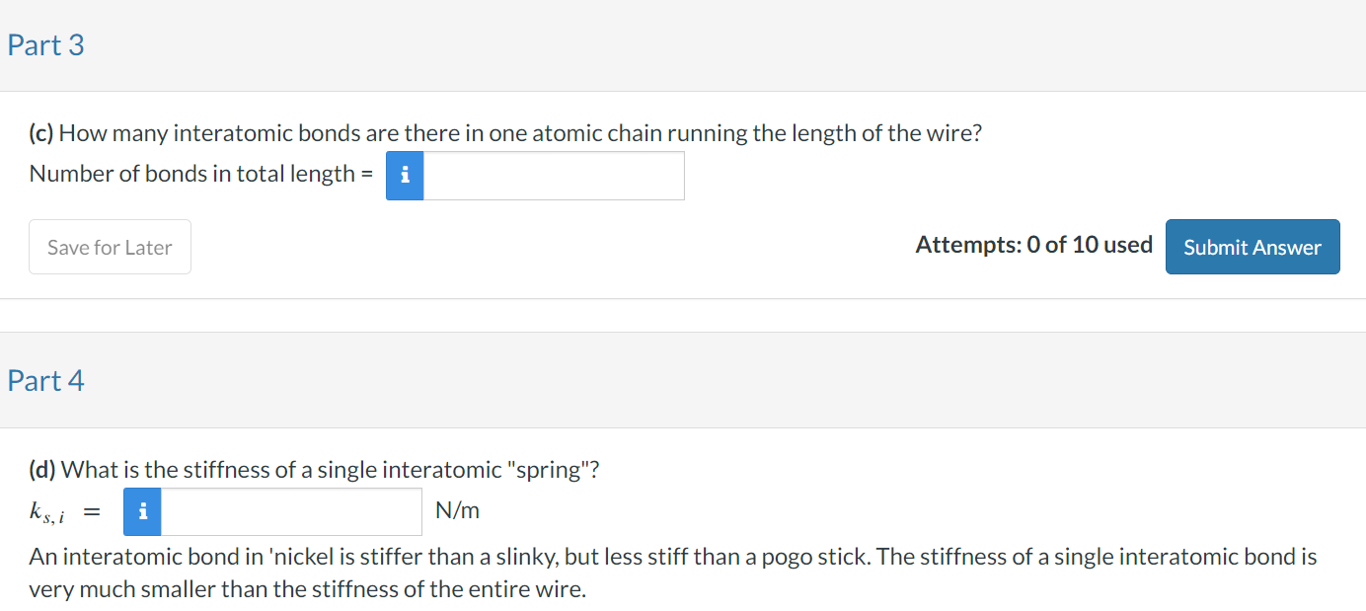Select the question (c) text about interatomic bonds
The height and width of the screenshot is (611, 1366).
[505, 132]
